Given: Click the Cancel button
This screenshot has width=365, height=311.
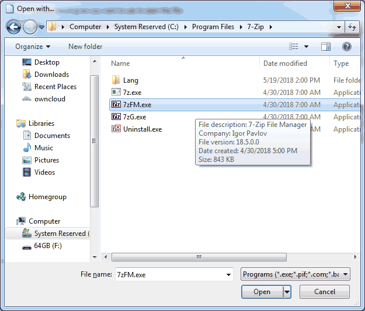Looking at the screenshot, I should [325, 292].
